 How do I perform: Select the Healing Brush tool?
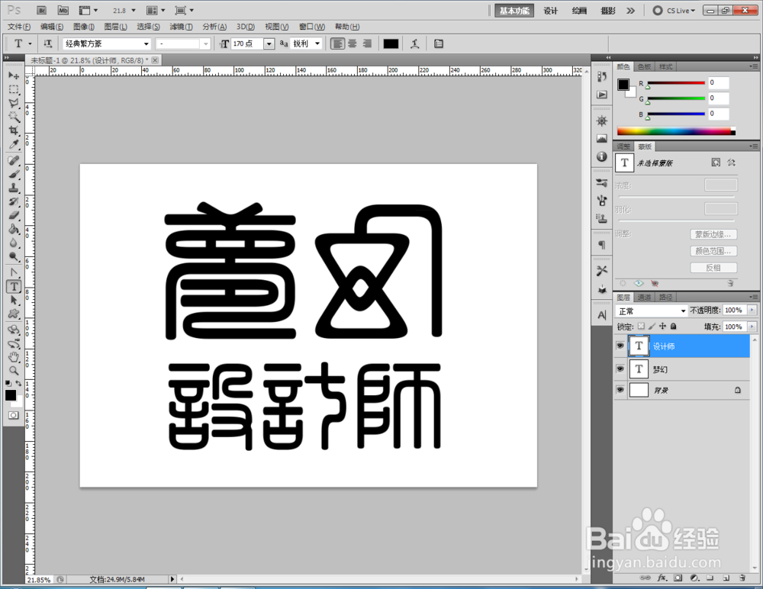pyautogui.click(x=14, y=161)
